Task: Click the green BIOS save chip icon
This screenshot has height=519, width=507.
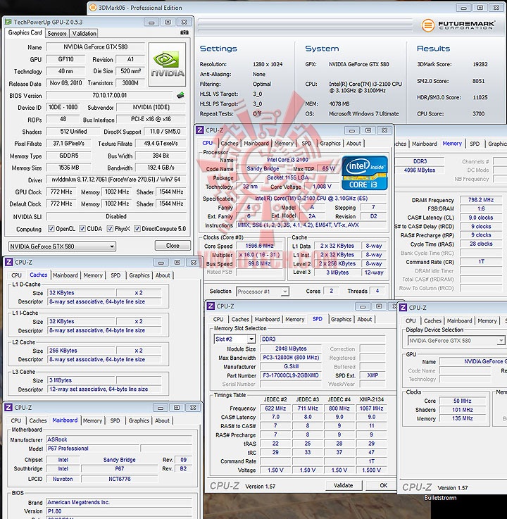Action: (x=180, y=95)
